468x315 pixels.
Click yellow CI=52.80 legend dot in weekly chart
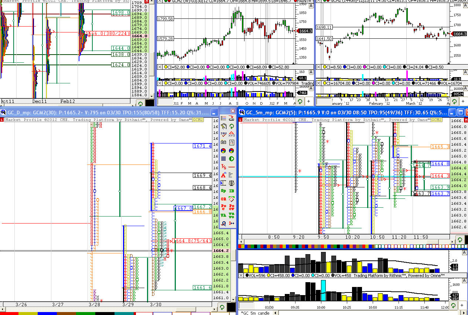[x=165, y=67]
